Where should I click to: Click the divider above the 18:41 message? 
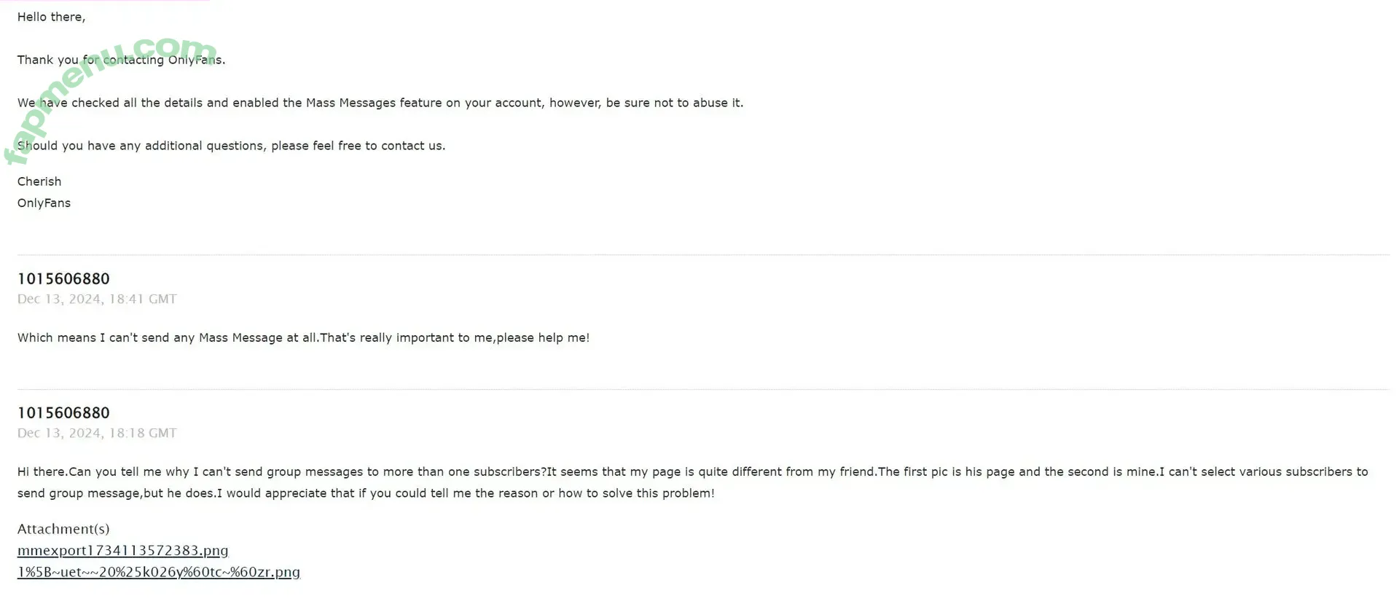(703, 255)
